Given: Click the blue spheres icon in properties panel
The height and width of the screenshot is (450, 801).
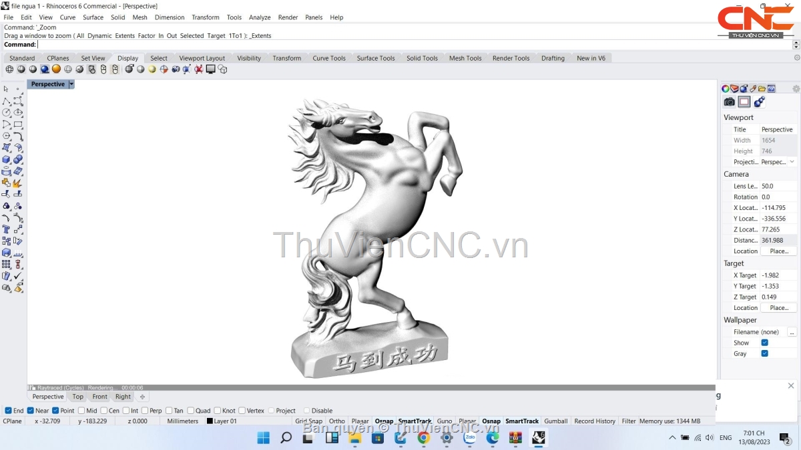Looking at the screenshot, I should (x=760, y=102).
